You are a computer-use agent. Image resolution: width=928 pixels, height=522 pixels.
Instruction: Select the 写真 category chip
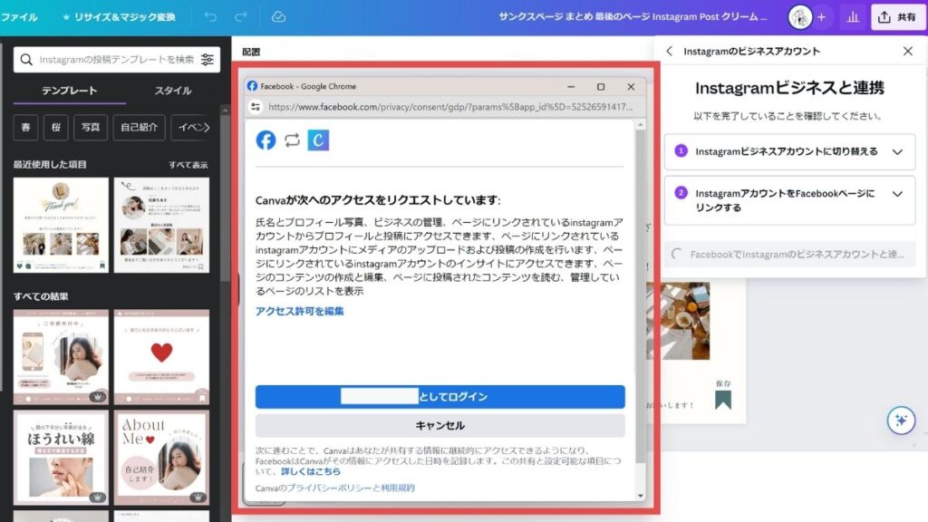click(91, 127)
